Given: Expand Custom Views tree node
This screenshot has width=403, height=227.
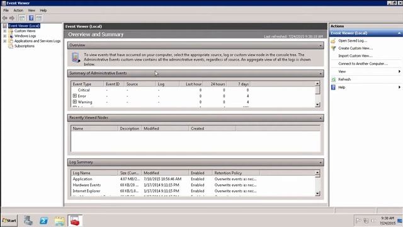Looking at the screenshot, I should 4,31.
